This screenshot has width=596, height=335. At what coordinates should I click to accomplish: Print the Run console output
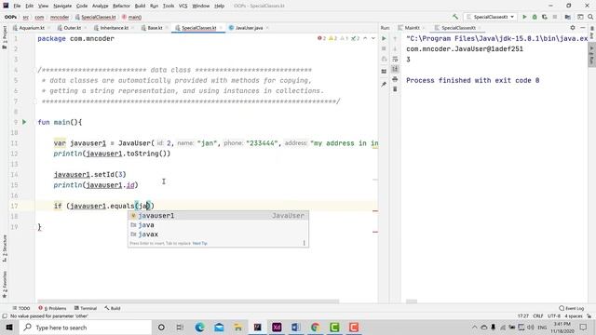[x=395, y=79]
